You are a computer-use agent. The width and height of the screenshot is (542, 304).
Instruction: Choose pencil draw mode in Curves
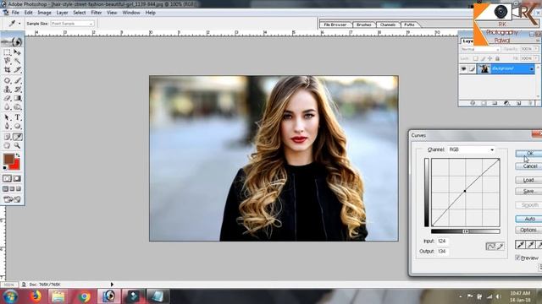click(x=500, y=246)
